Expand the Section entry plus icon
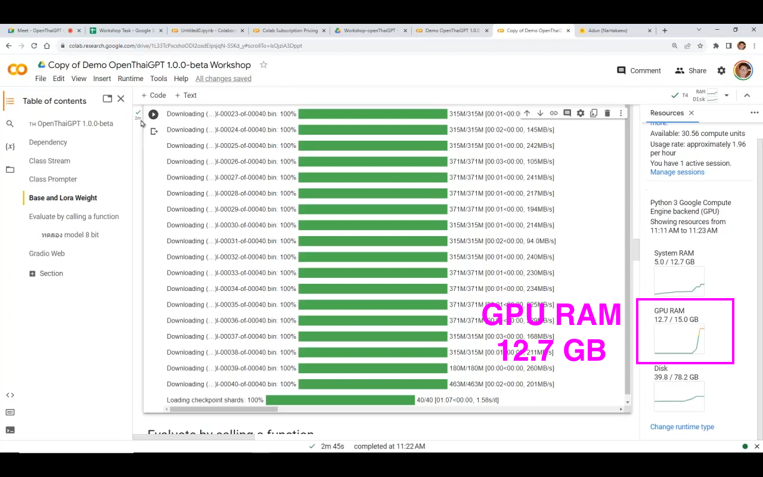Viewport: 763px width, 477px height. (x=32, y=273)
